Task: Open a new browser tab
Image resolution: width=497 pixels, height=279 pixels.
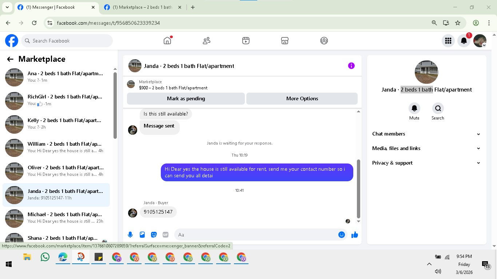Action: pos(193,7)
